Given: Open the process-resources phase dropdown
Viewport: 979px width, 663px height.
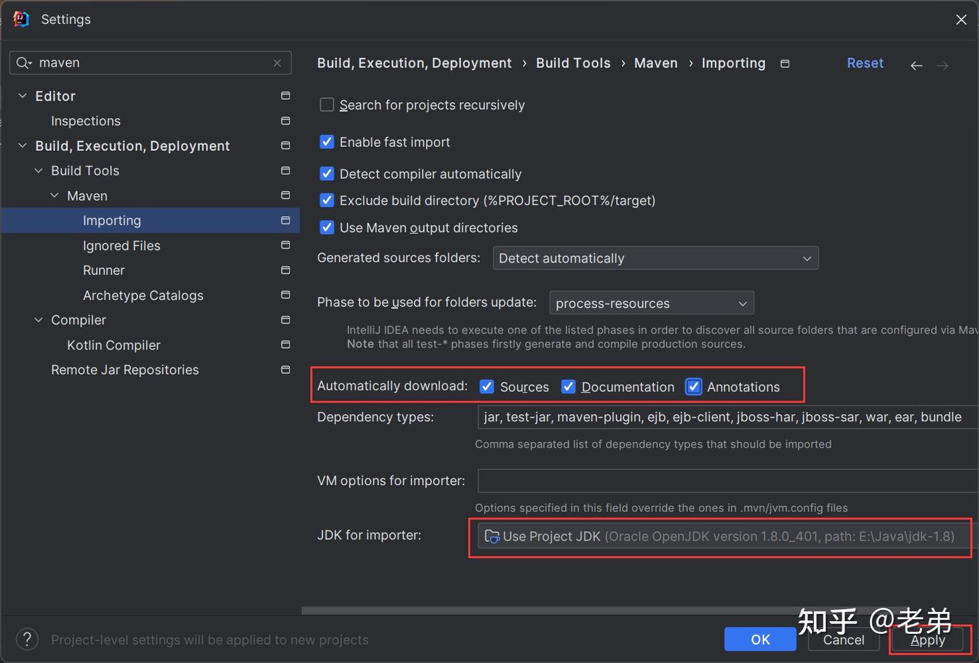Looking at the screenshot, I should pos(651,303).
